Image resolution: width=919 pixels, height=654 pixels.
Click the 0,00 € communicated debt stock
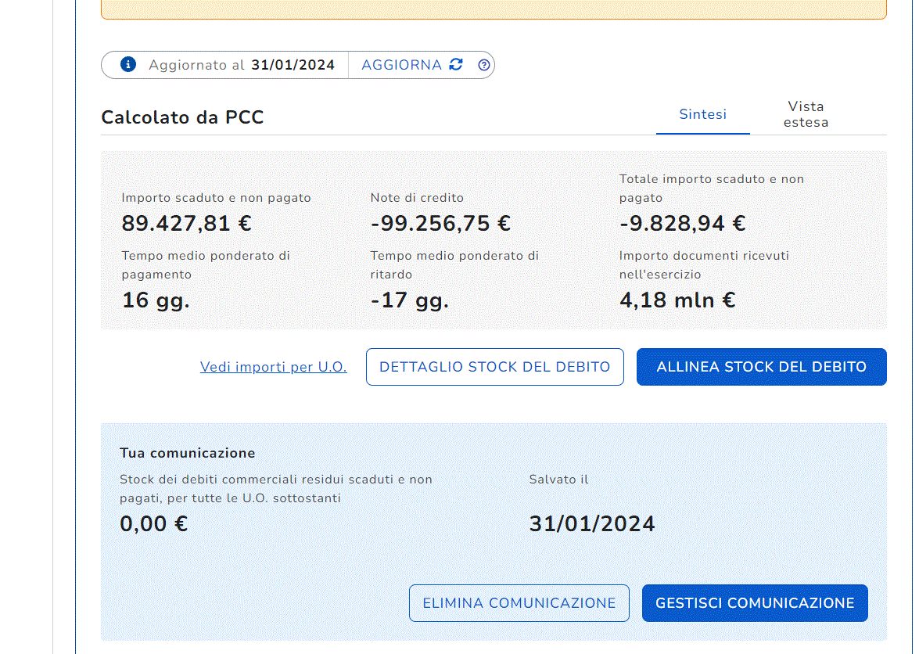[x=153, y=523]
